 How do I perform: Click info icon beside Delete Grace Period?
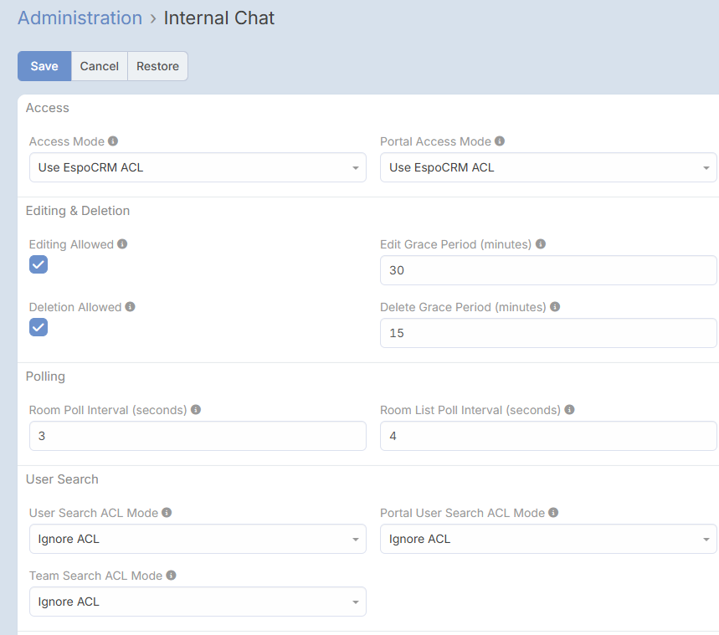coord(555,307)
